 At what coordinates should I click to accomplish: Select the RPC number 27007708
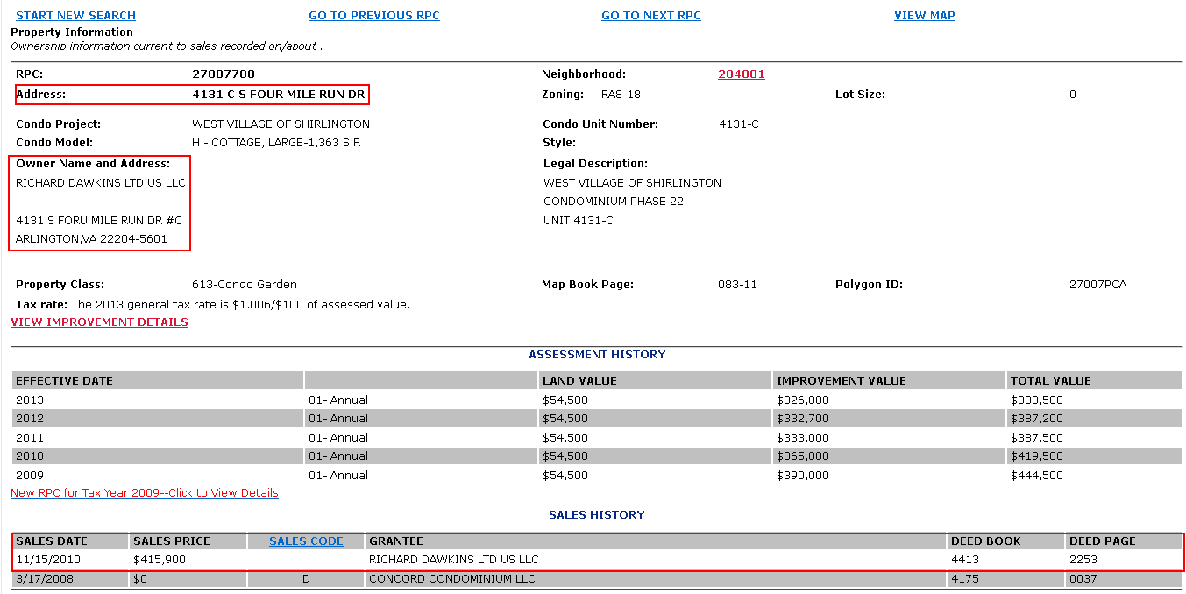click(224, 74)
